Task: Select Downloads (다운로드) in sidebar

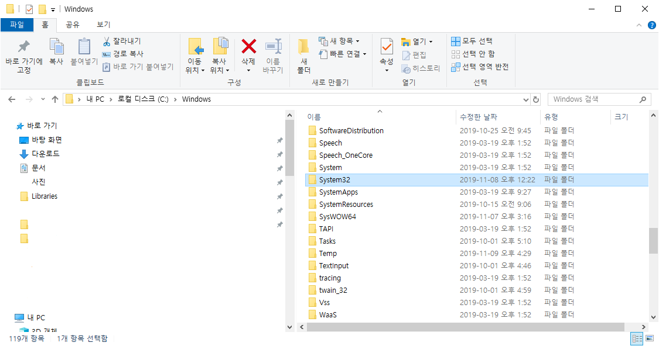Action: coord(40,154)
